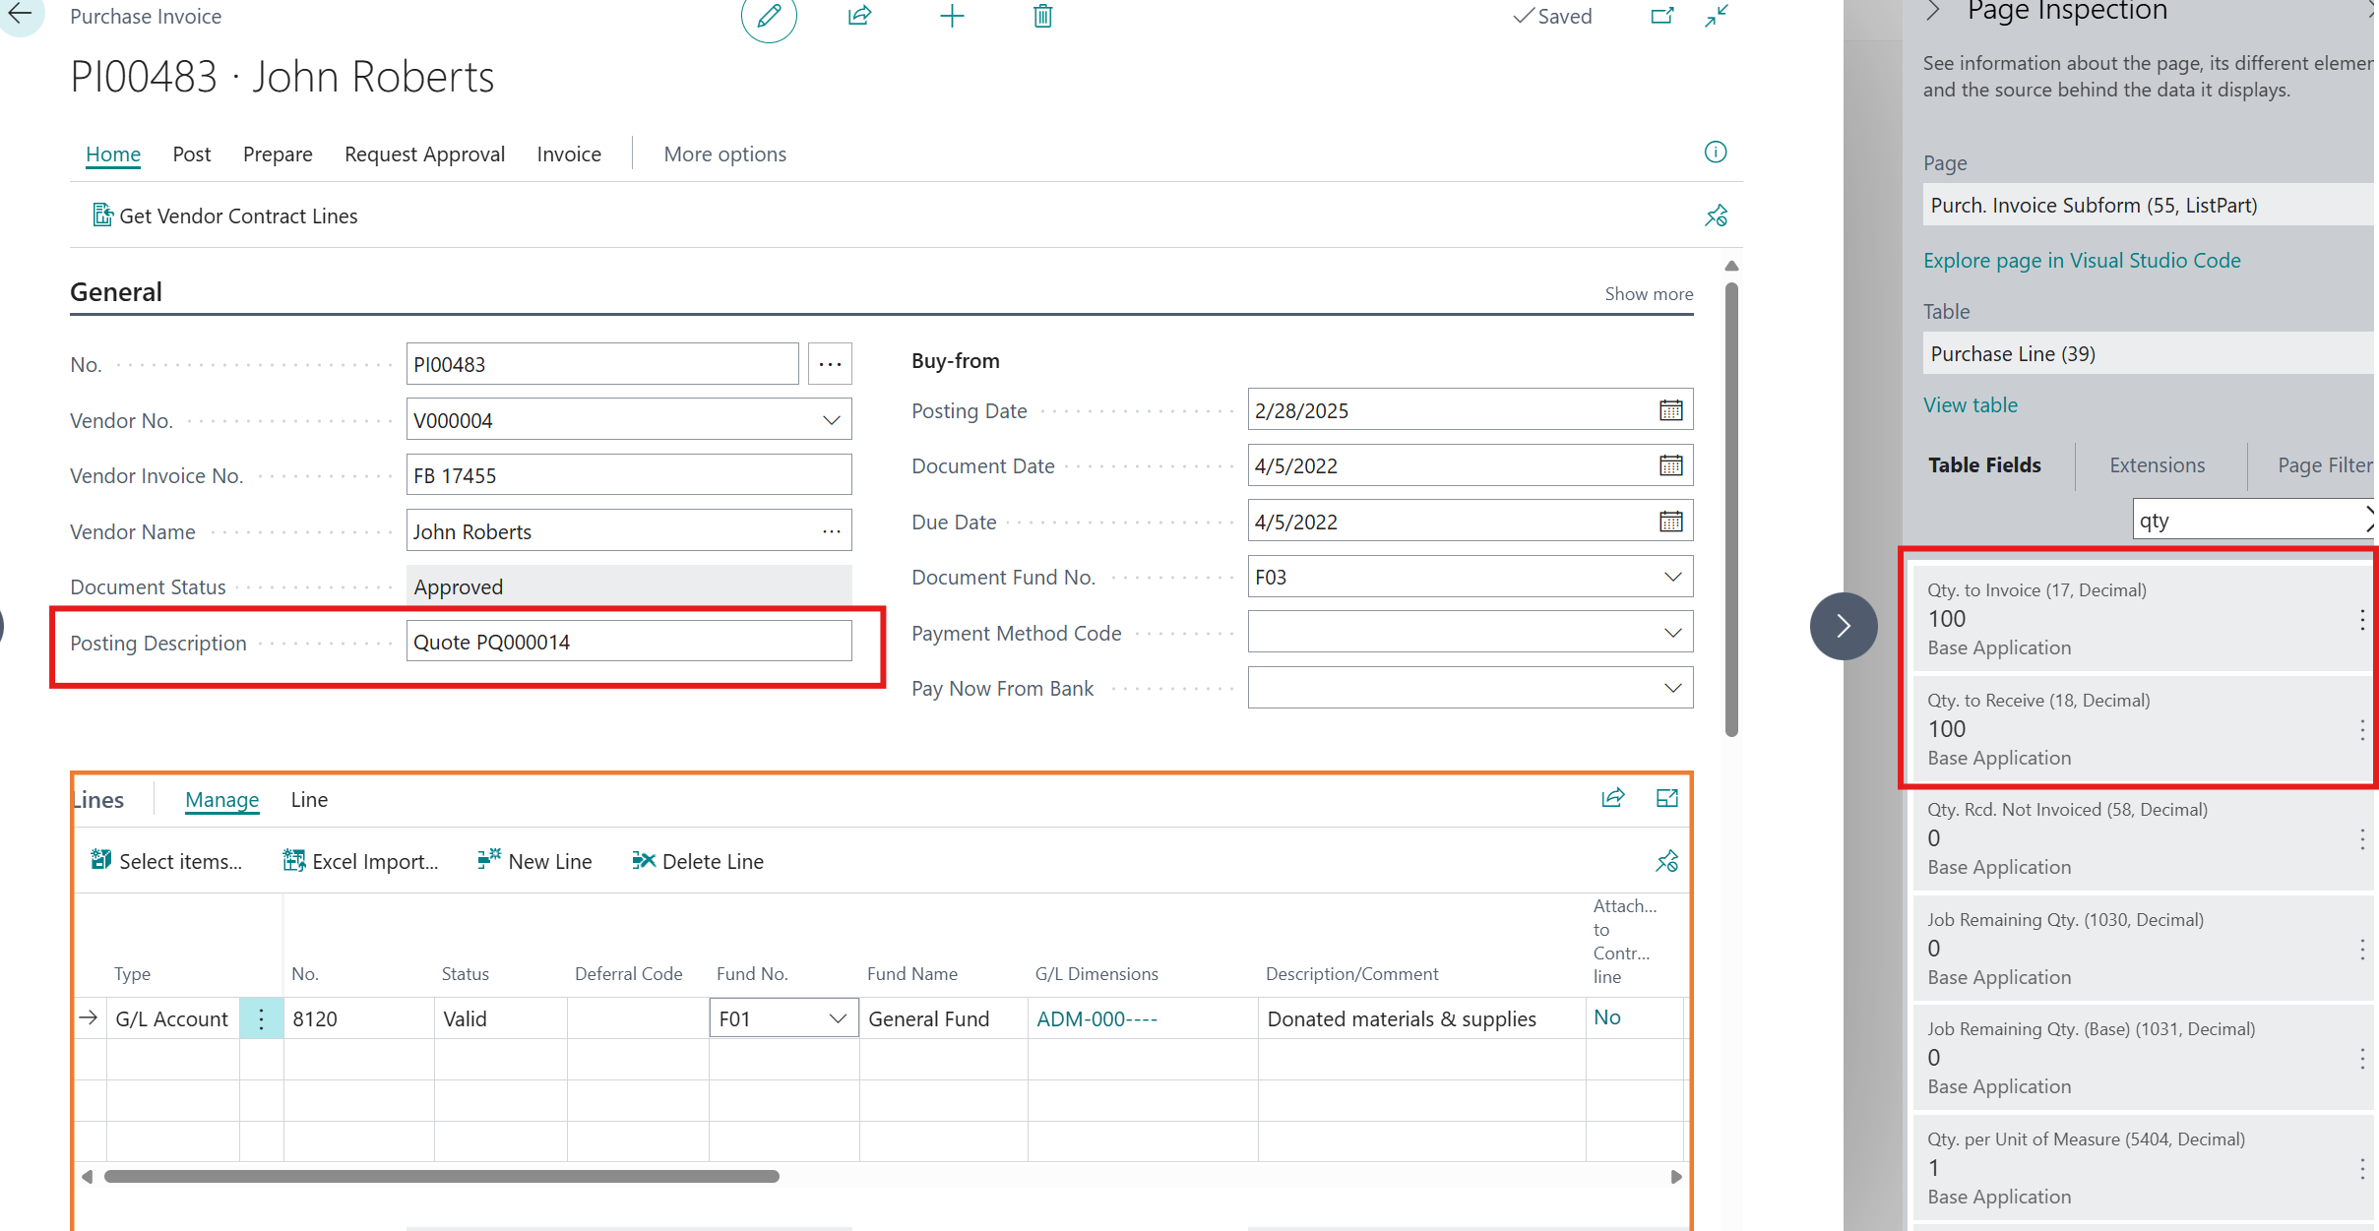The width and height of the screenshot is (2379, 1231).
Task: Expand Payment Method Code dropdown
Action: [1671, 633]
